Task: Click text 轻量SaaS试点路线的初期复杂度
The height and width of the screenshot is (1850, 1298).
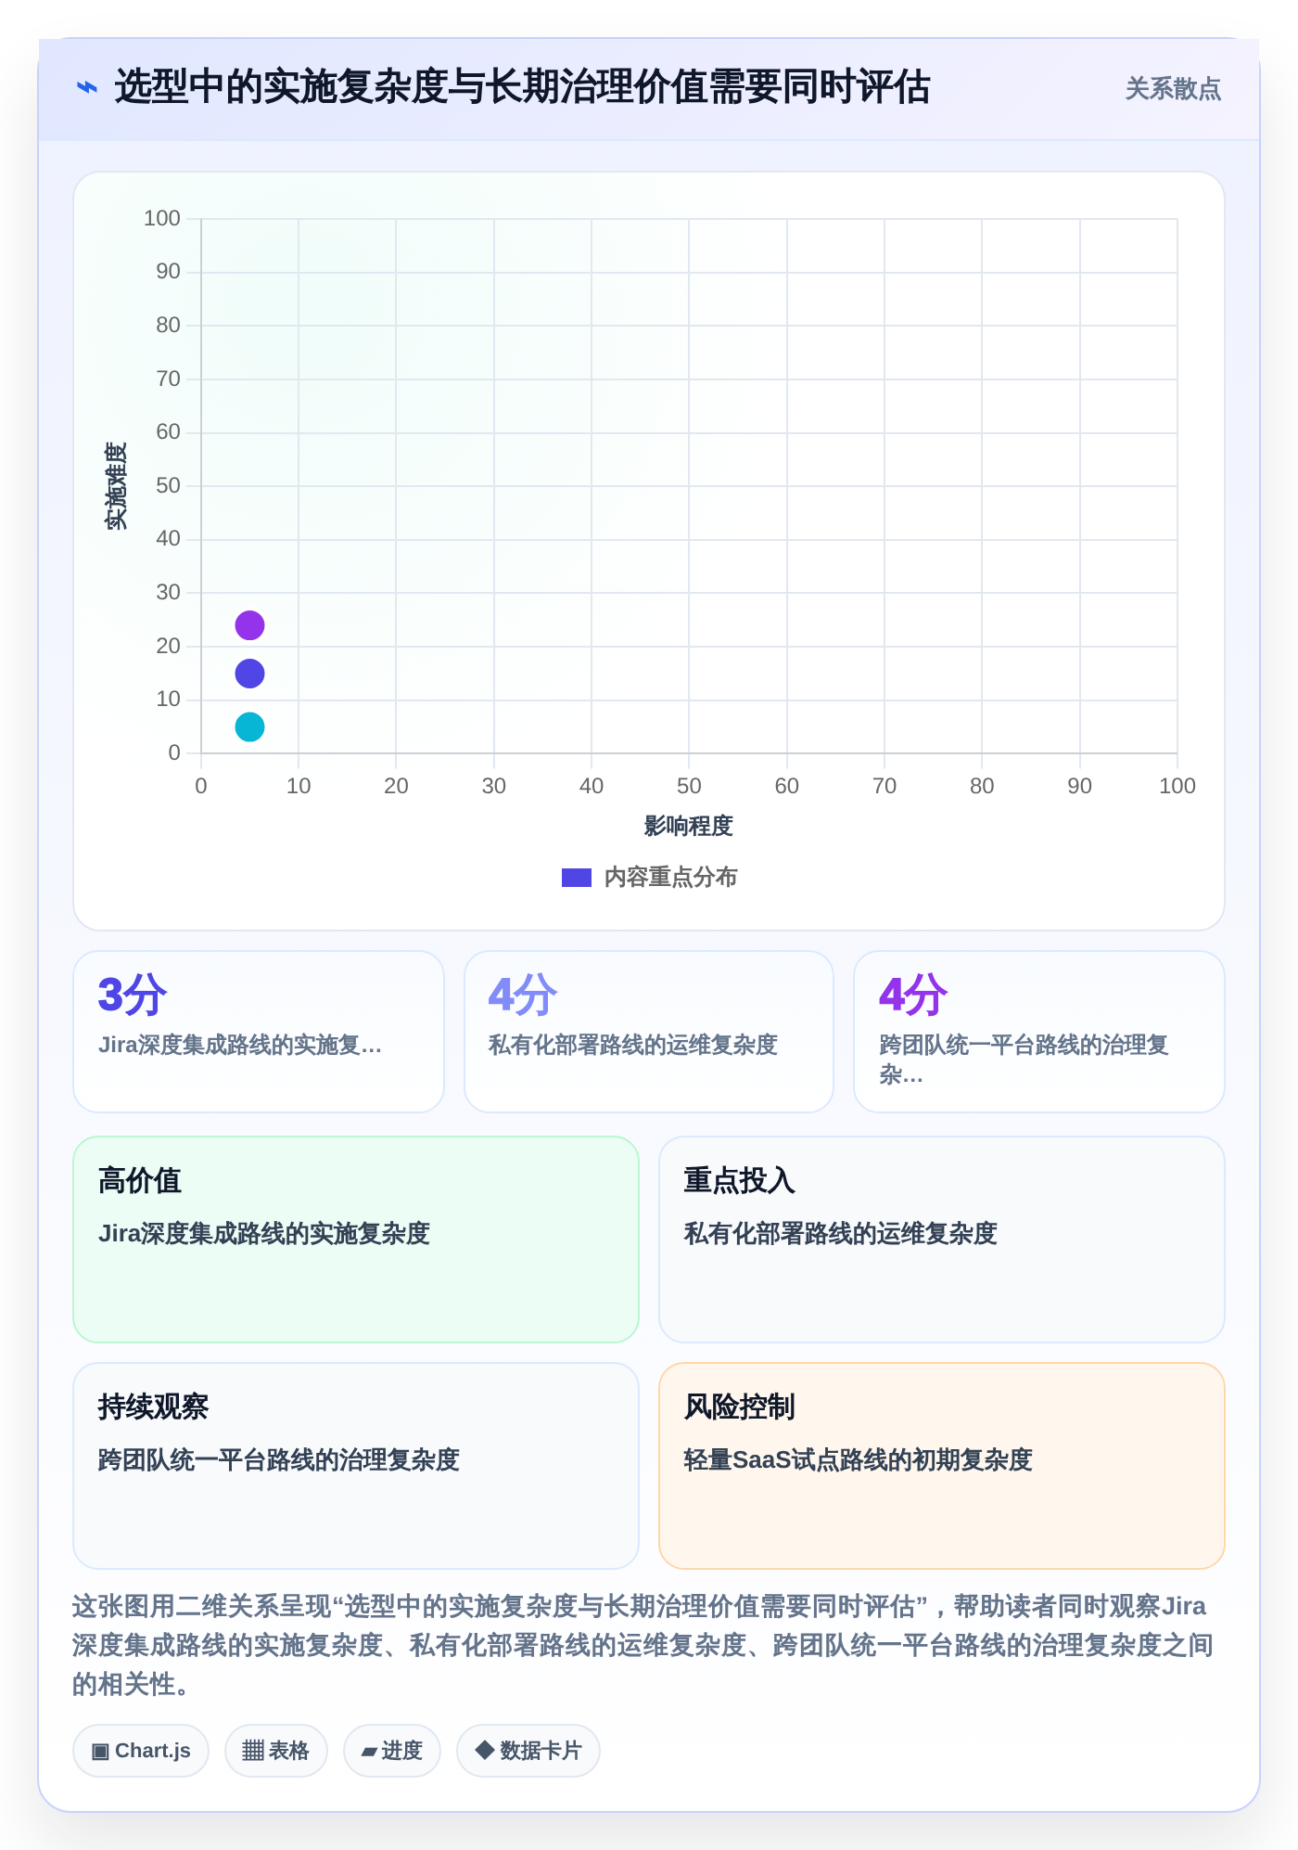Action: (x=859, y=1460)
